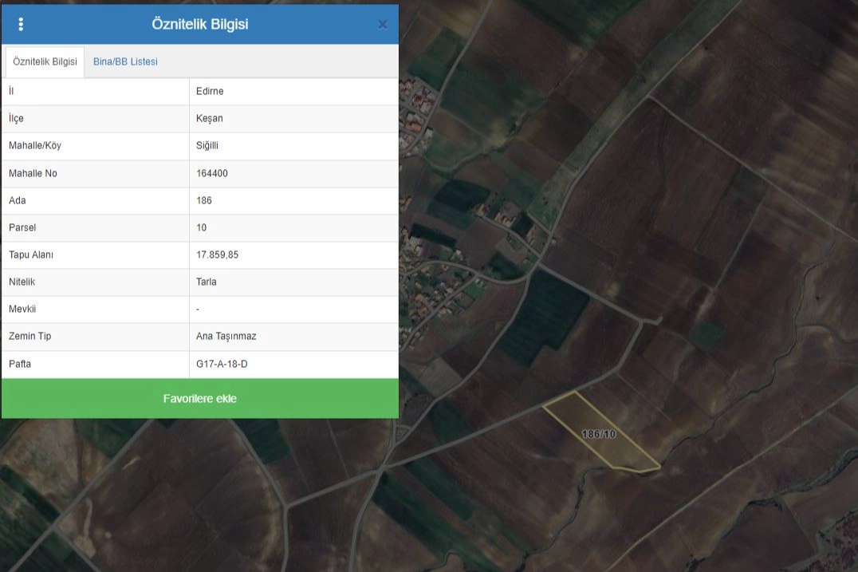
Task: Click the panel title Öznitelik Bilgisi header
Action: [199, 24]
